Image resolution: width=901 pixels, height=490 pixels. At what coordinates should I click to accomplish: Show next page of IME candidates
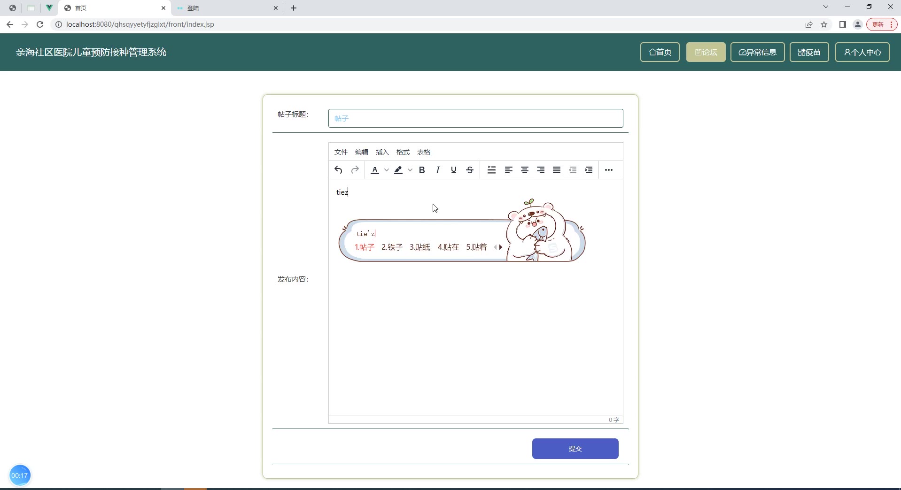[501, 247]
